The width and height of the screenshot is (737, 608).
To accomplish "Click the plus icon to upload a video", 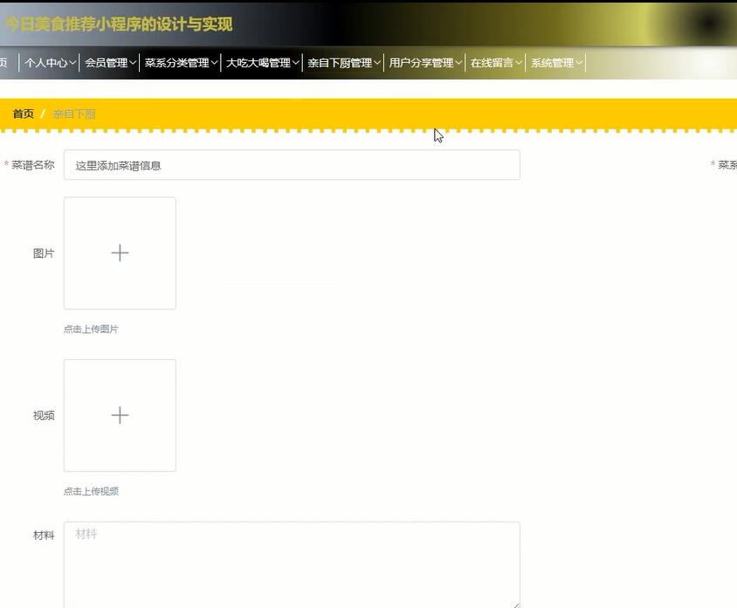I will [120, 415].
